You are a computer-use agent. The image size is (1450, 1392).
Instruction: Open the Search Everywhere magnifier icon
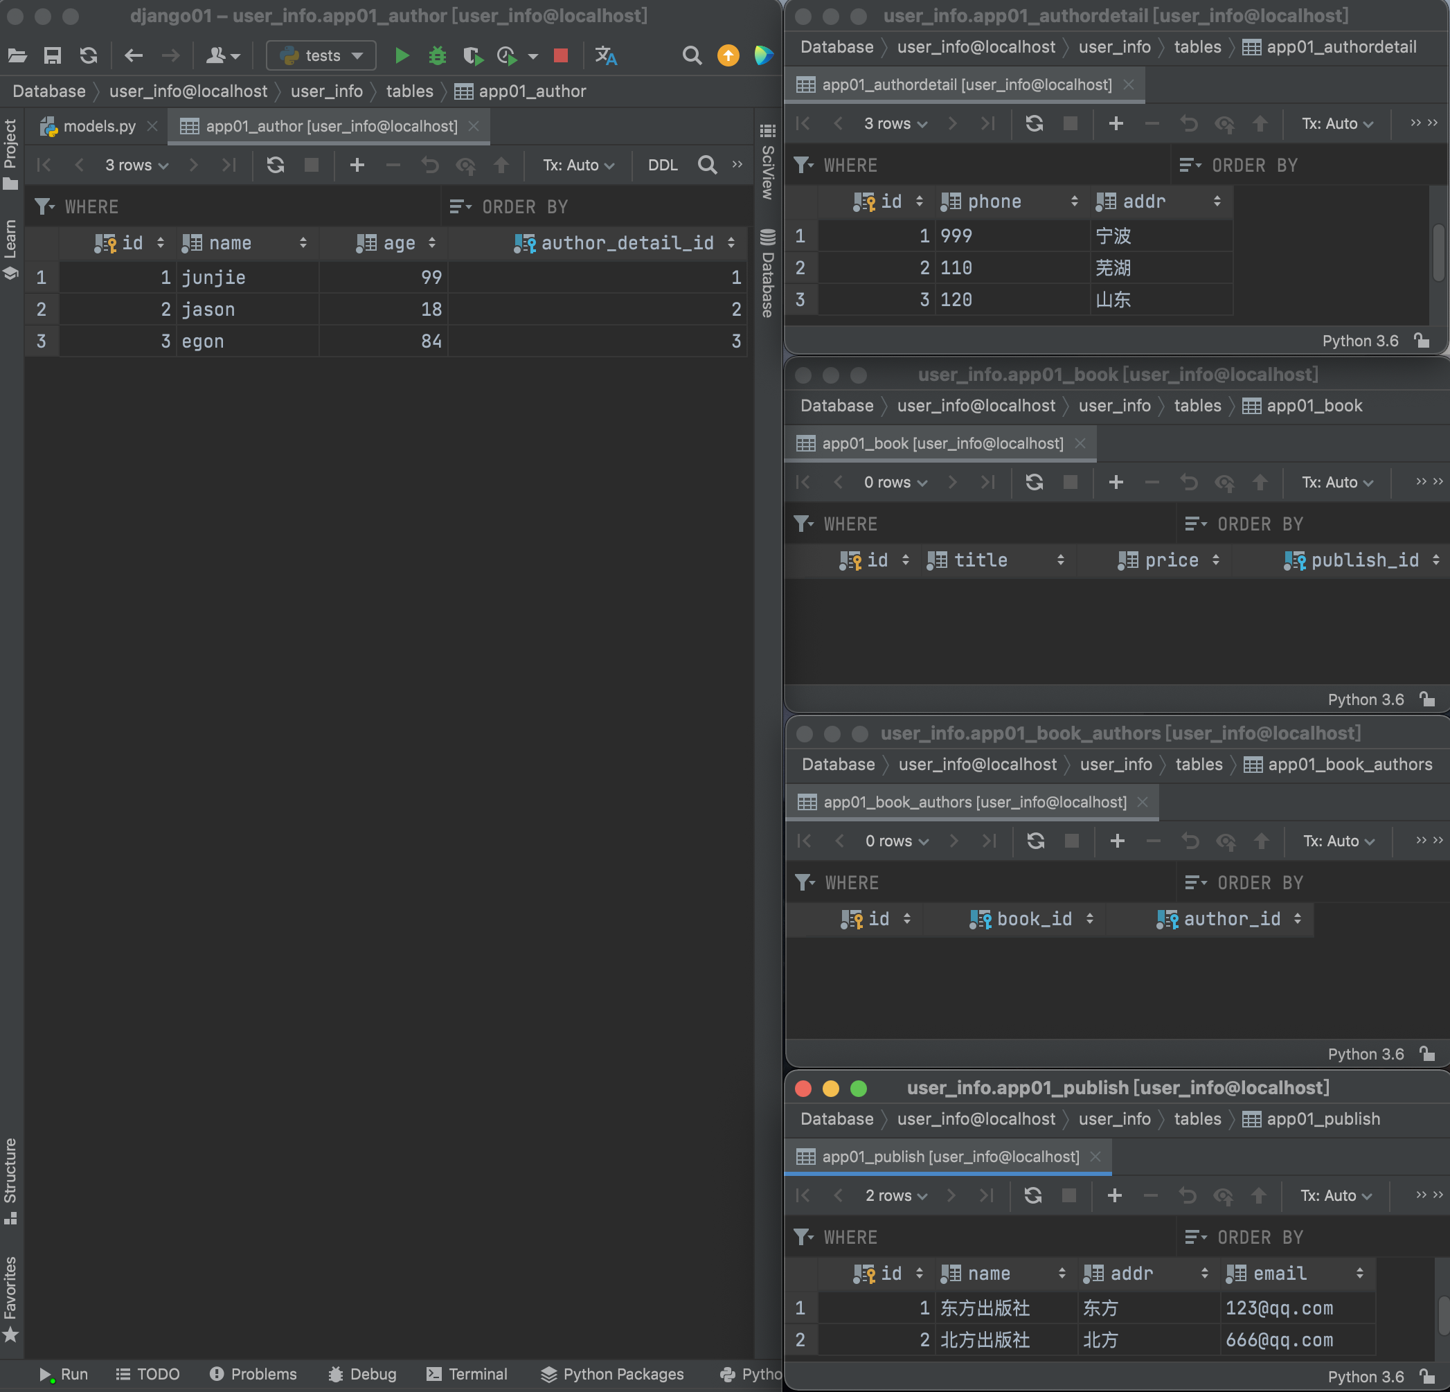click(x=692, y=55)
